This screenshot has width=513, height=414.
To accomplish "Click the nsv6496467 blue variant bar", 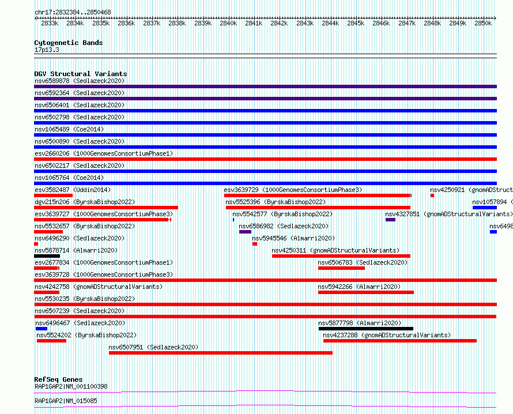I will coord(42,329).
